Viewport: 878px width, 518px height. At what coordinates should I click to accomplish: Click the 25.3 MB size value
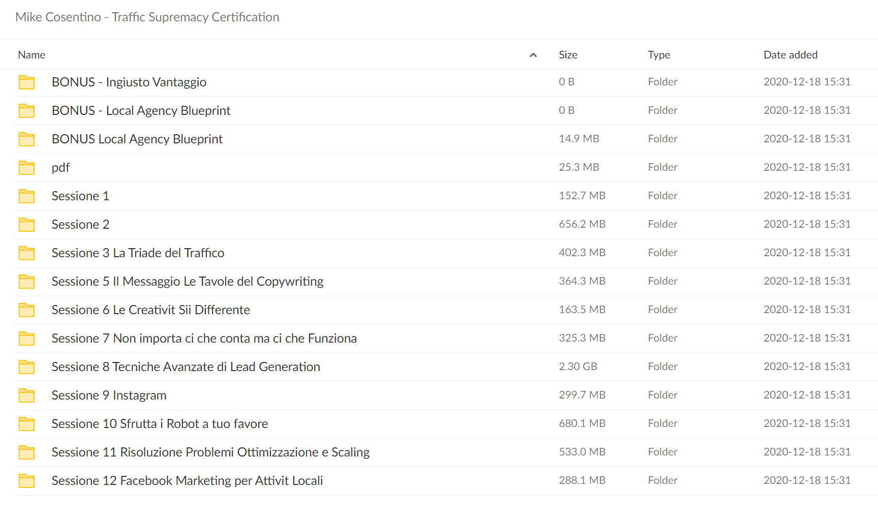(x=579, y=167)
